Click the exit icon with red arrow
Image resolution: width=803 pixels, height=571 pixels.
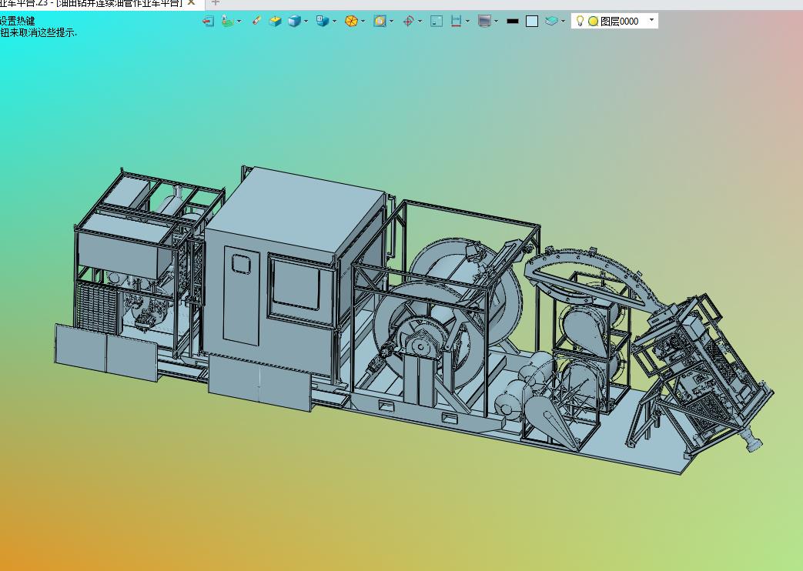point(208,21)
